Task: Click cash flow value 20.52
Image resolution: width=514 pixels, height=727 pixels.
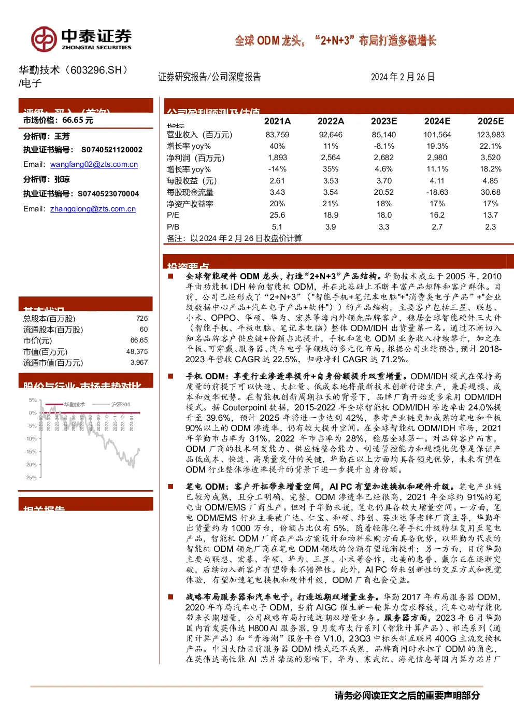Action: coord(384,192)
